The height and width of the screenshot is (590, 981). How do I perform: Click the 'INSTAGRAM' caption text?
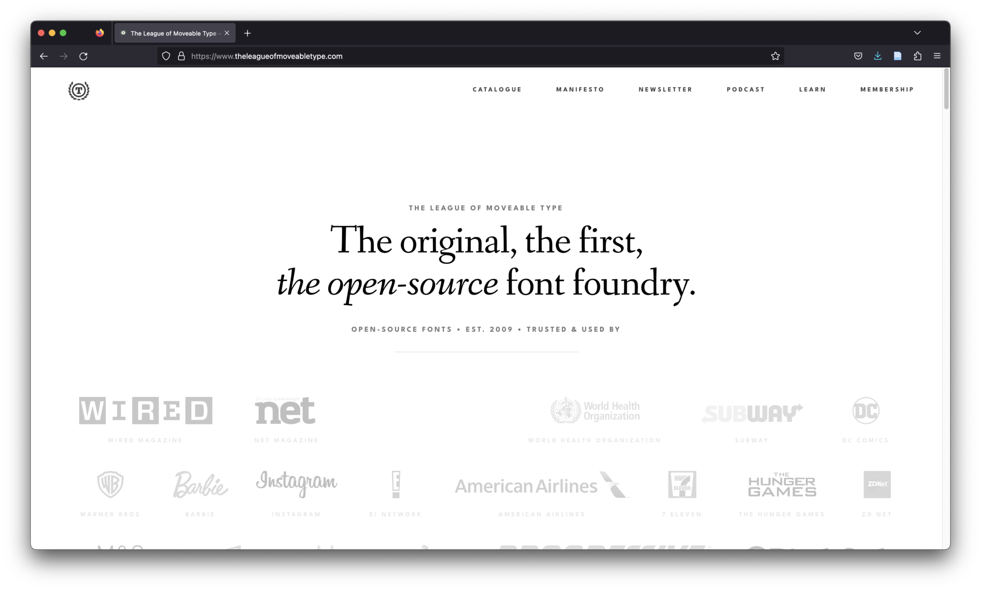tap(297, 514)
